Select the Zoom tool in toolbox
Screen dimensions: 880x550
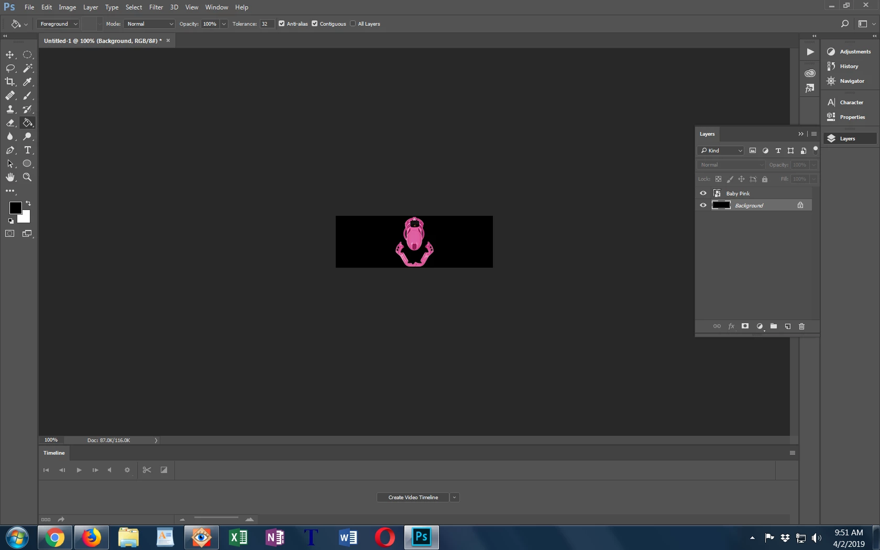(x=27, y=177)
